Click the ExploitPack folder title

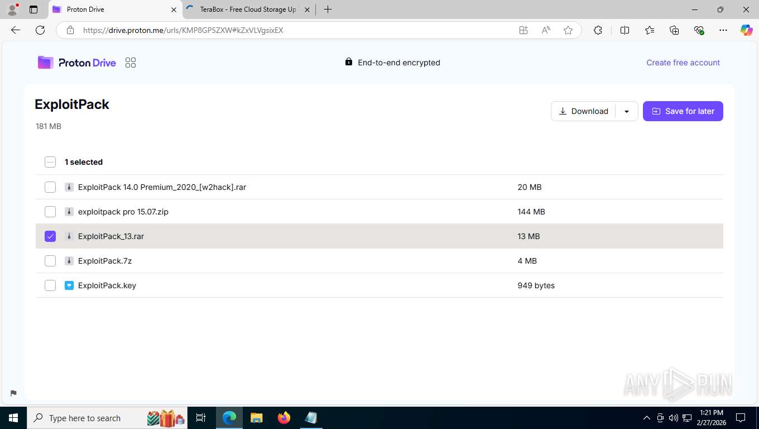[72, 104]
